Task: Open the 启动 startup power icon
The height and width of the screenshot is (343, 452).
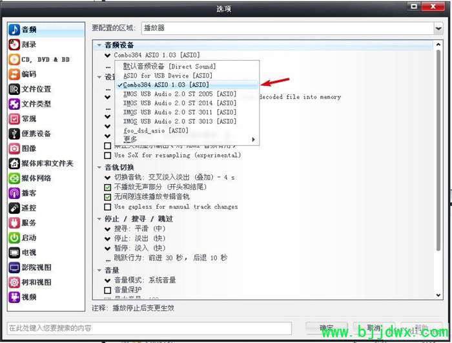Action: click(14, 238)
